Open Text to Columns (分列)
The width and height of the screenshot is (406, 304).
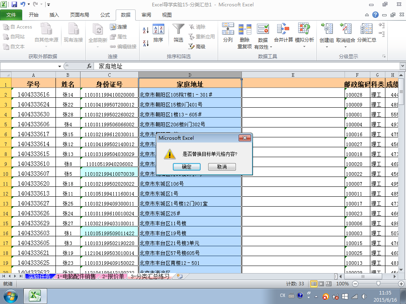pos(228,32)
